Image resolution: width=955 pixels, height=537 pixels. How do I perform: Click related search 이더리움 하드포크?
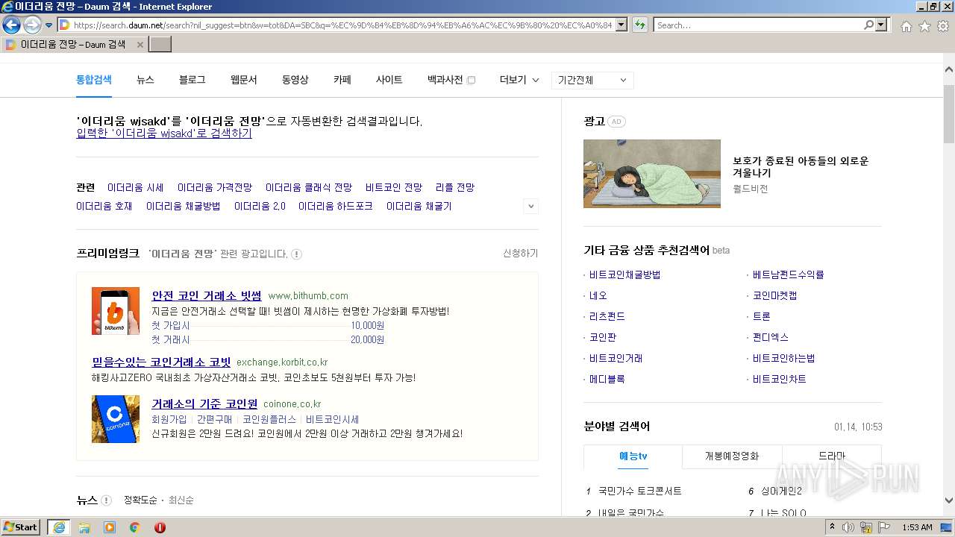point(336,206)
